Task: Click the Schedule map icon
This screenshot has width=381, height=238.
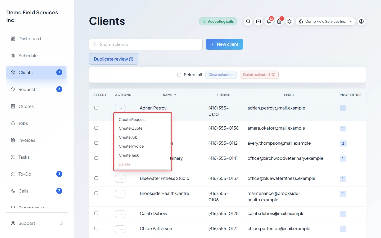Action: point(13,56)
